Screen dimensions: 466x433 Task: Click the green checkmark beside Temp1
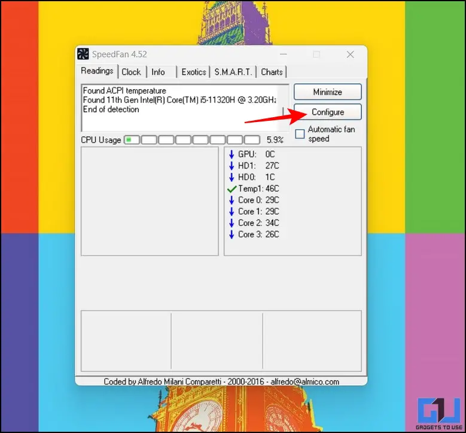pos(232,189)
